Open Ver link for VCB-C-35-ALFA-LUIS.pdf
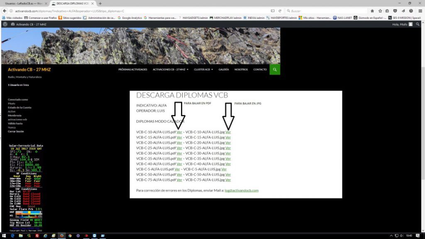 pyautogui.click(x=179, y=159)
